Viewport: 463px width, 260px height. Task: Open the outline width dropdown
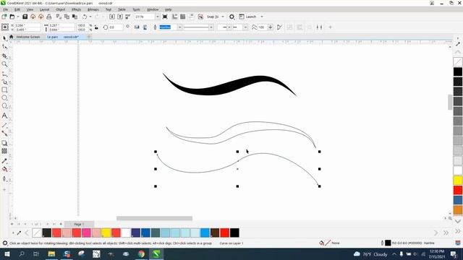(x=179, y=27)
